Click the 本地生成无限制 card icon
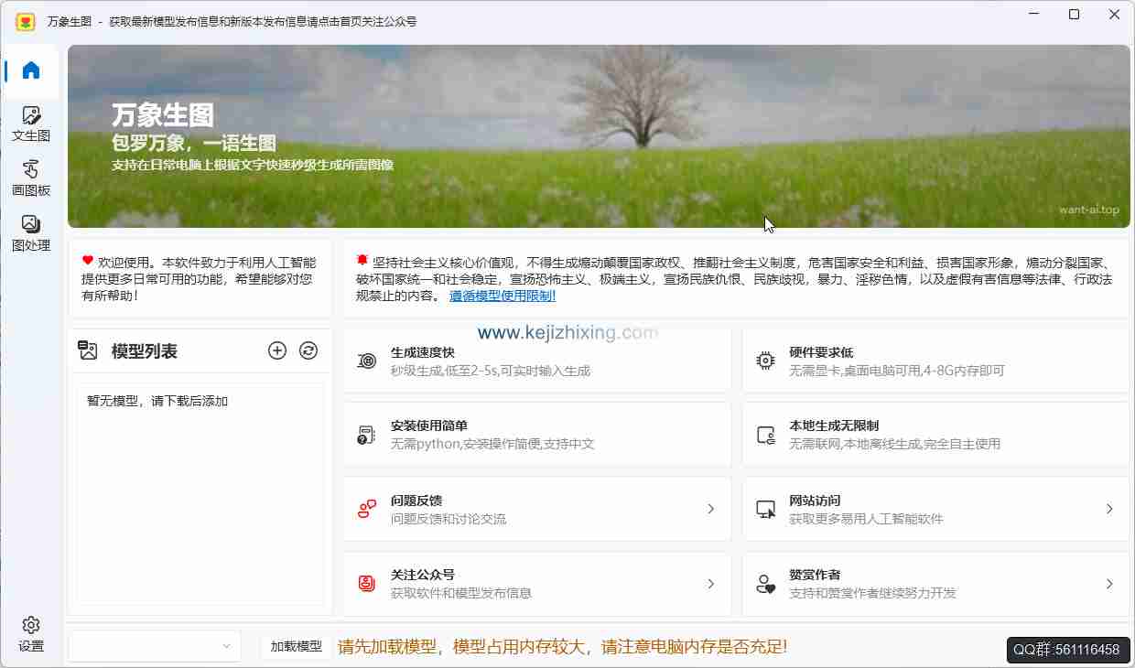The height and width of the screenshot is (668, 1135). pos(763,434)
